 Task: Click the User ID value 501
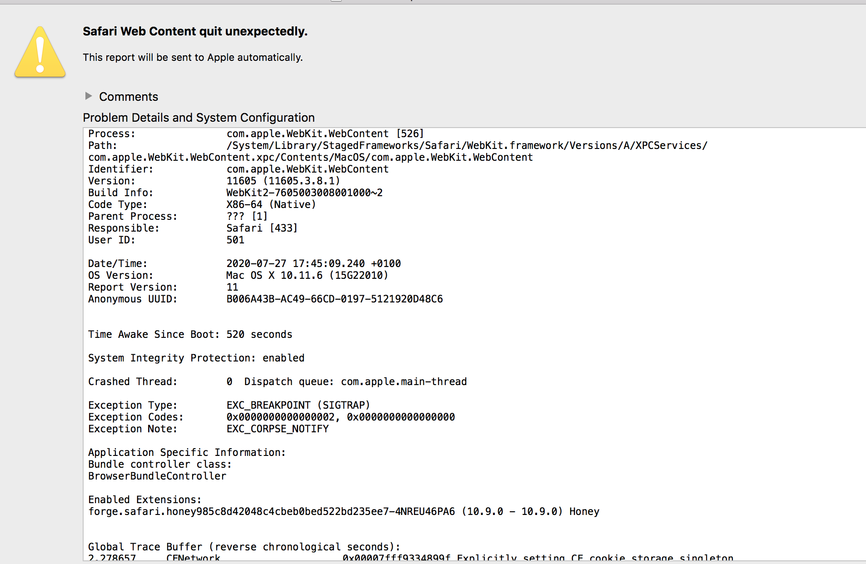tap(235, 240)
